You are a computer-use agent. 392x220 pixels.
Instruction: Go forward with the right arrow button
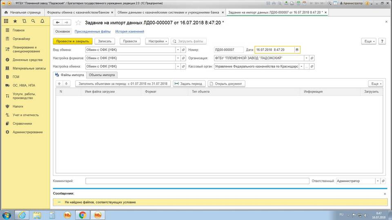[x=66, y=22]
